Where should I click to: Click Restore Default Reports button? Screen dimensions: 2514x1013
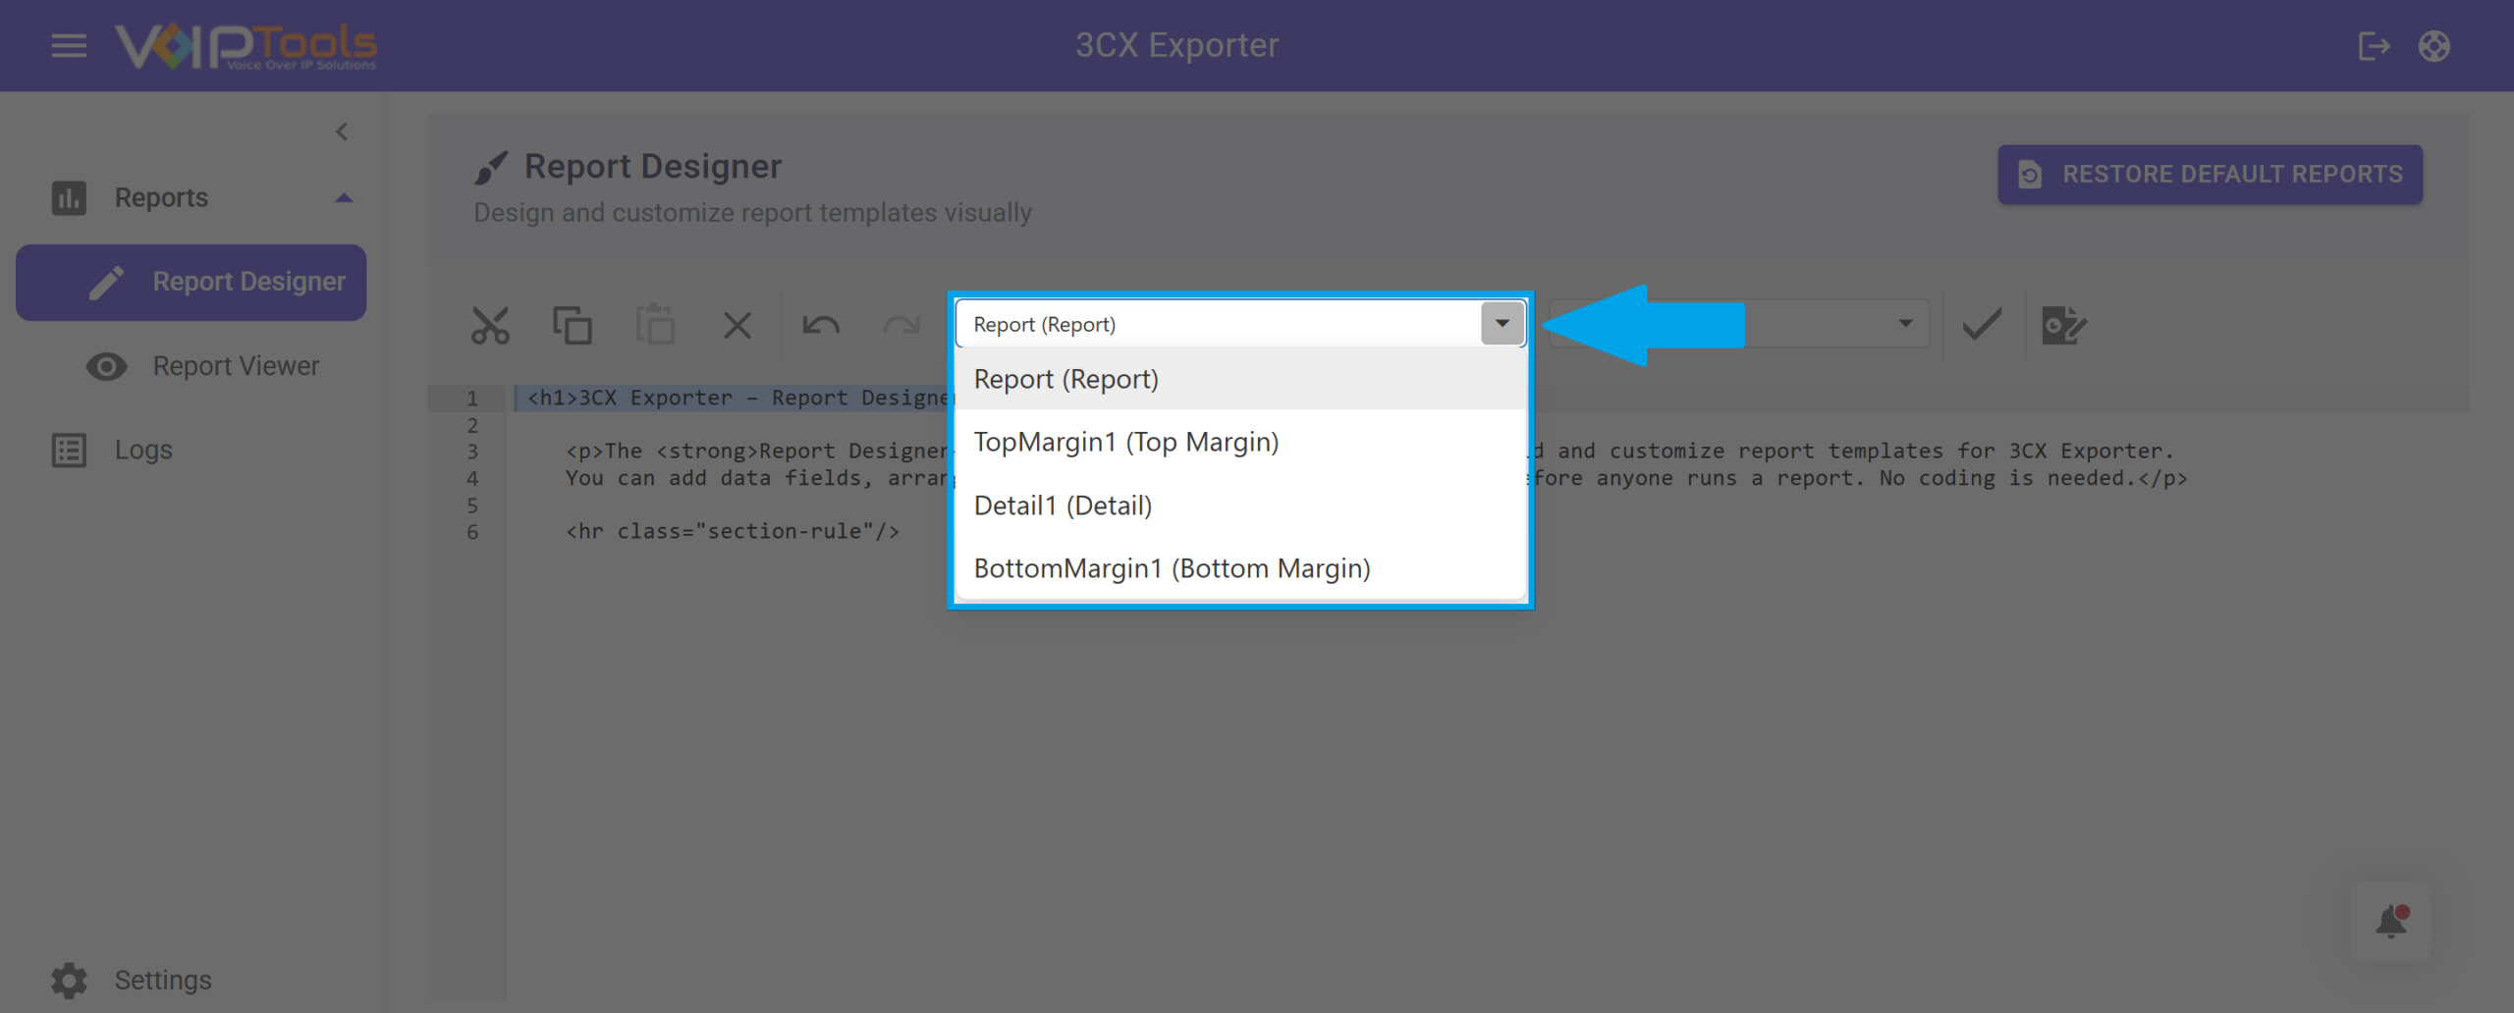pos(2210,175)
